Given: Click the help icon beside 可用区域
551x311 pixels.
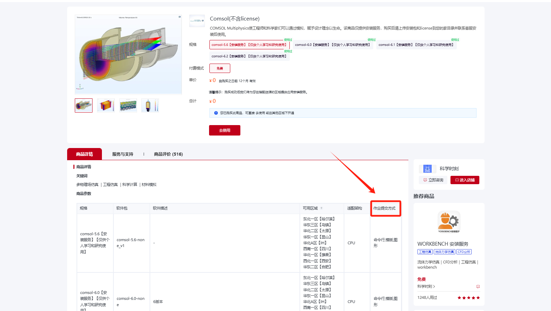Looking at the screenshot, I should tap(321, 208).
